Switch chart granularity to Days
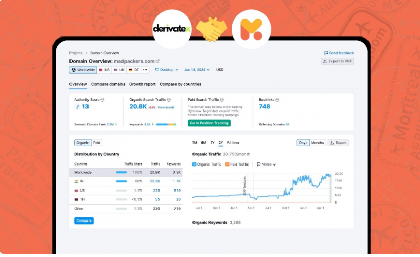The image size is (420, 257). (303, 143)
